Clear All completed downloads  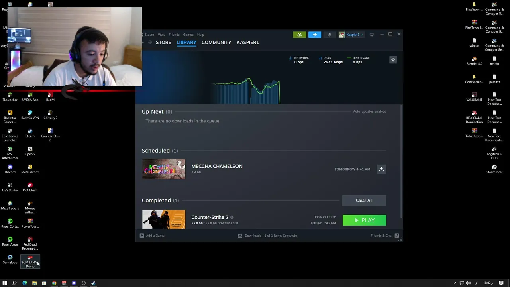pos(364,201)
